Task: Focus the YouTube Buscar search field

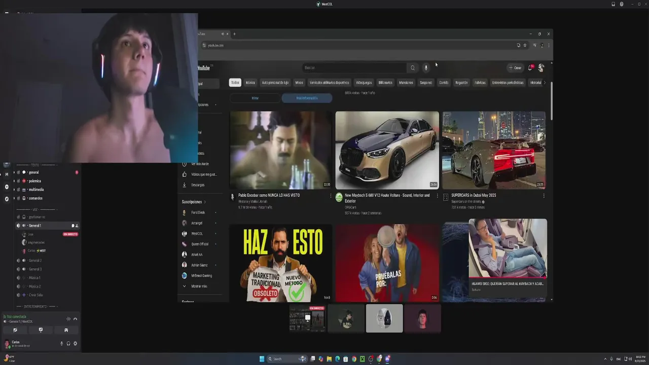Action: (354, 67)
